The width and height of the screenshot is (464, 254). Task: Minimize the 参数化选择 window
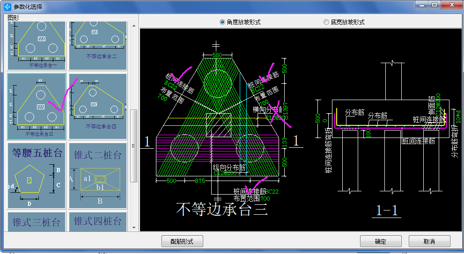pyautogui.click(x=422, y=5)
